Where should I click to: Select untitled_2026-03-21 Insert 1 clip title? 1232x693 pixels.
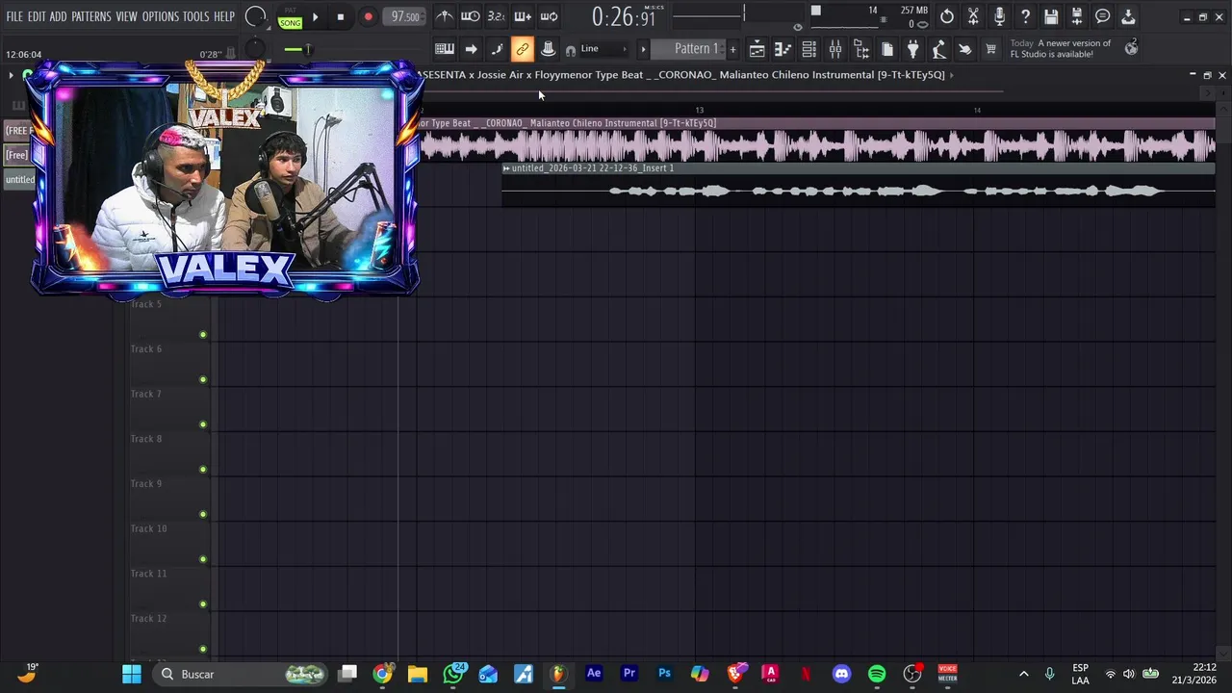click(593, 168)
